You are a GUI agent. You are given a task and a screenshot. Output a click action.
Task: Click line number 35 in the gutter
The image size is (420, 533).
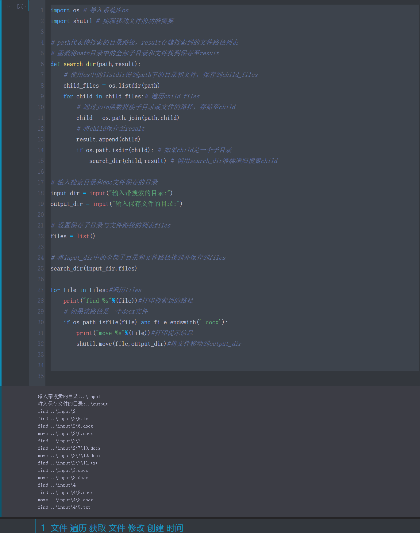coord(40,376)
